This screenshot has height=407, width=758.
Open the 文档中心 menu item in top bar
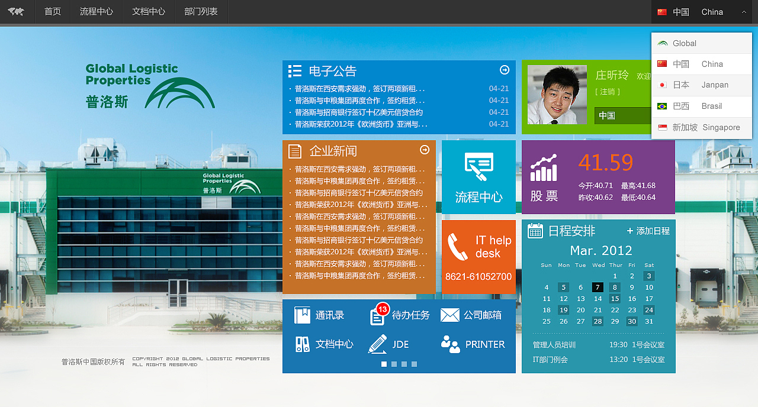click(149, 12)
